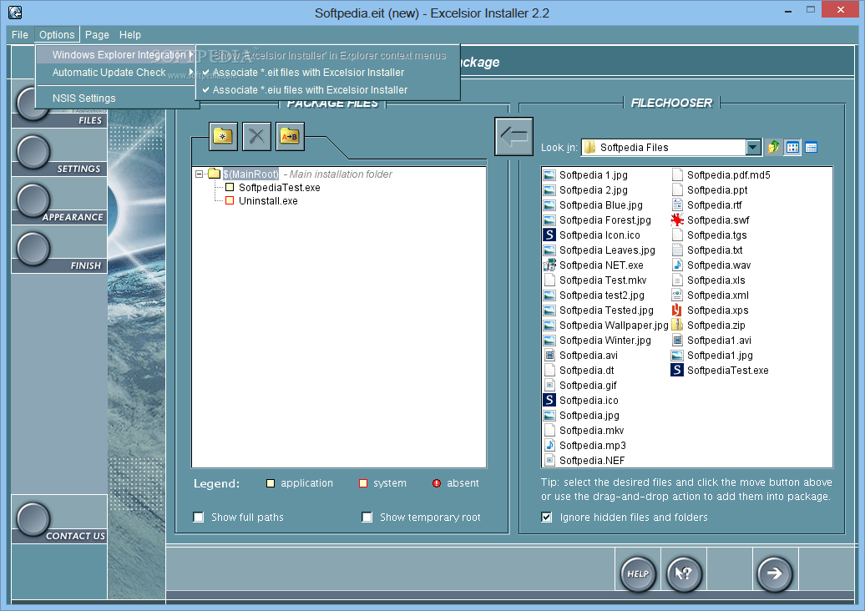This screenshot has height=611, width=865.
Task: Select the Softpedia Wallpaper.jpg file
Action: pyautogui.click(x=606, y=325)
